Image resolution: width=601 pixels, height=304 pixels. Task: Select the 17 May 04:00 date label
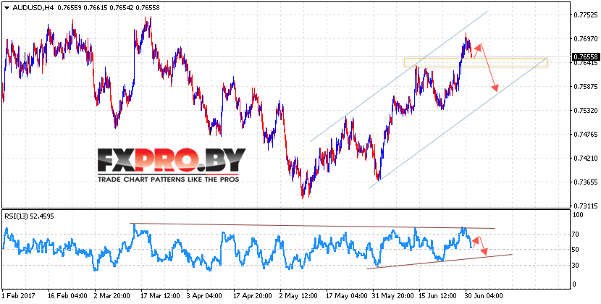click(x=346, y=296)
